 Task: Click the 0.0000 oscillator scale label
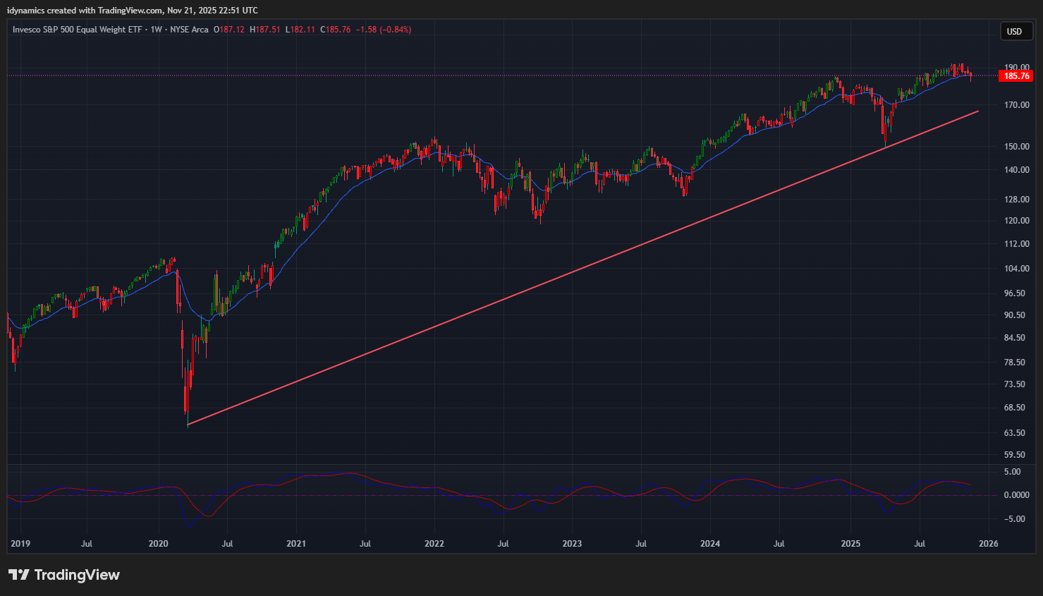tap(1016, 495)
